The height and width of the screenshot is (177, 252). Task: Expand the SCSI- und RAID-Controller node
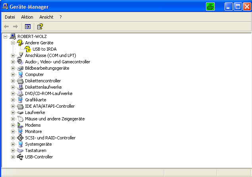[13, 138]
